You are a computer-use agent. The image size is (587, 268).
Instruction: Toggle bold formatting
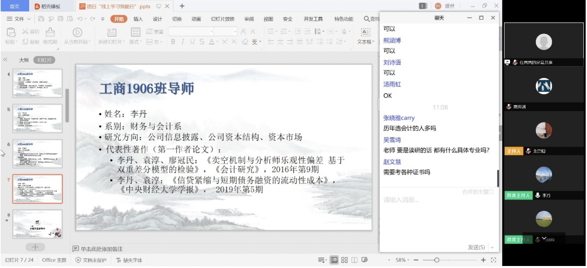(x=173, y=42)
